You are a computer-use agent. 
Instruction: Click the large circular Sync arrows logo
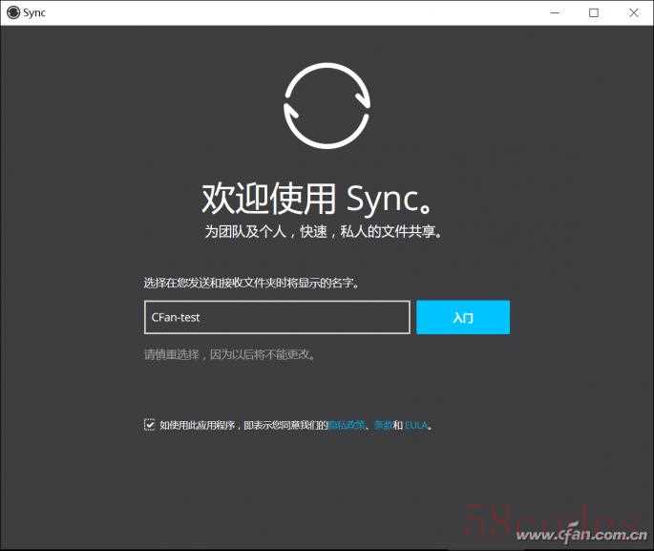point(327,103)
